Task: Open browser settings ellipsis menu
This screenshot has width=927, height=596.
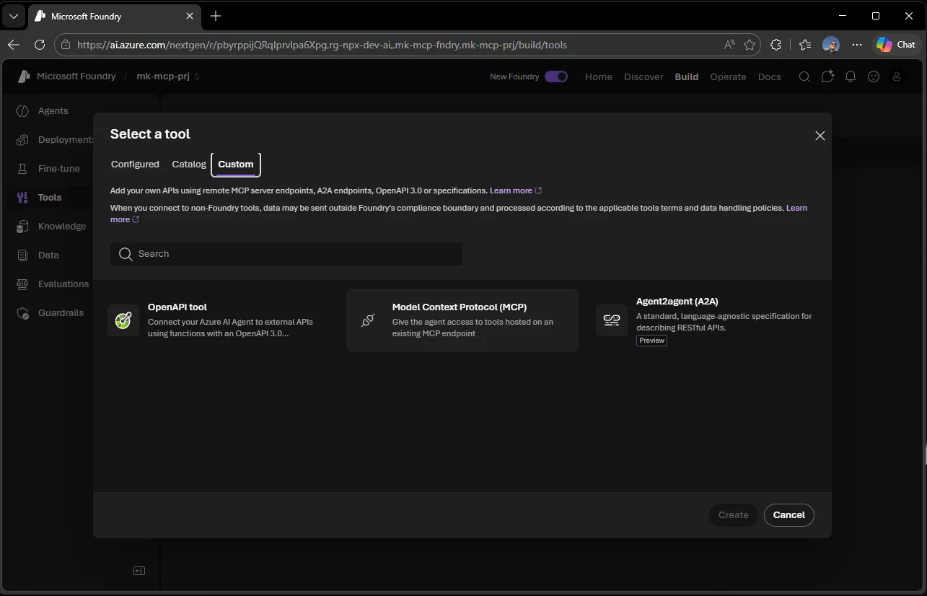Action: pos(856,45)
